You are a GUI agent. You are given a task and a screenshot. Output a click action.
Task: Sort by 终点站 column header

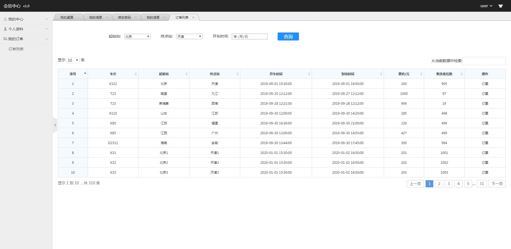coord(215,74)
